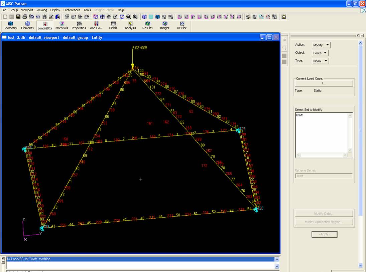Click the Fit view toolbar icon
The width and height of the screenshot is (366, 272).
tap(102, 17)
